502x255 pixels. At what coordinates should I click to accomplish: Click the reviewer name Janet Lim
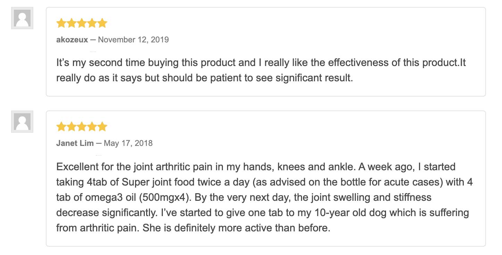75,143
